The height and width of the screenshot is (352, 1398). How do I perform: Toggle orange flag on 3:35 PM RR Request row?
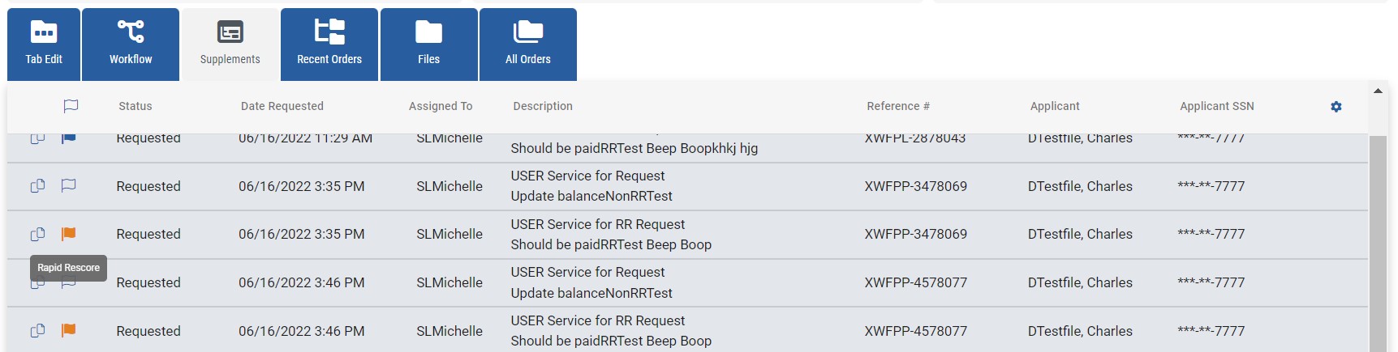tap(69, 234)
